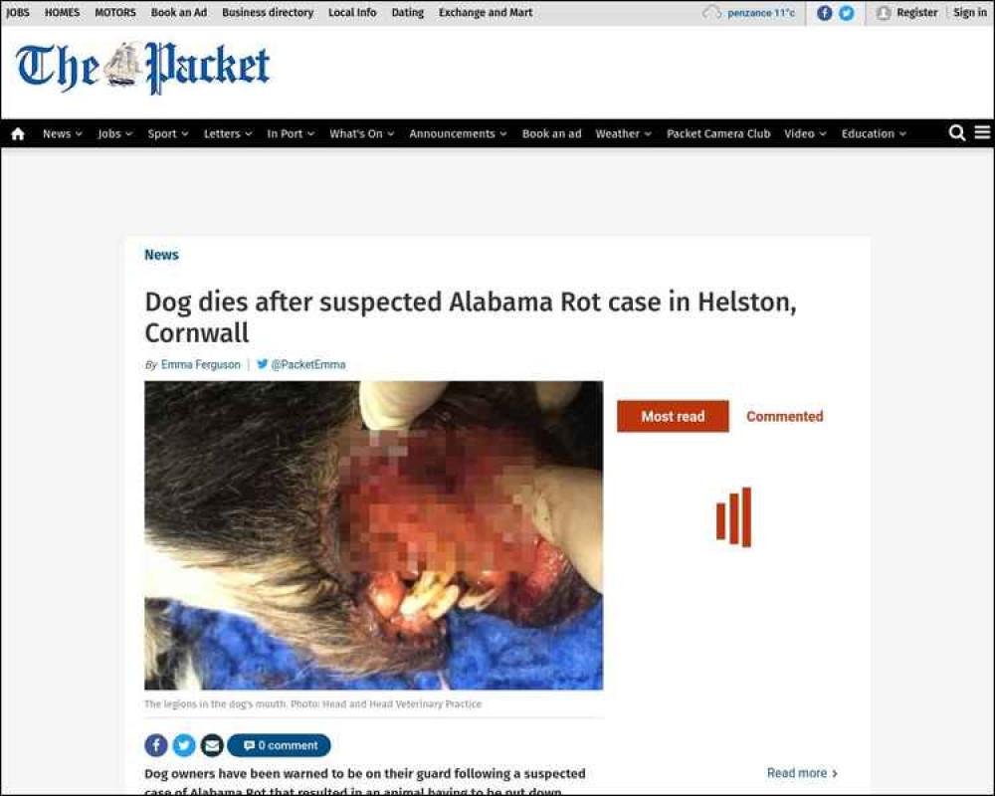Open the hamburger menu icon

click(982, 132)
